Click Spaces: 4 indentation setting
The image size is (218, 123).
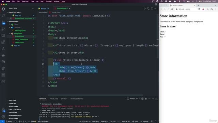[x=105, y=122]
